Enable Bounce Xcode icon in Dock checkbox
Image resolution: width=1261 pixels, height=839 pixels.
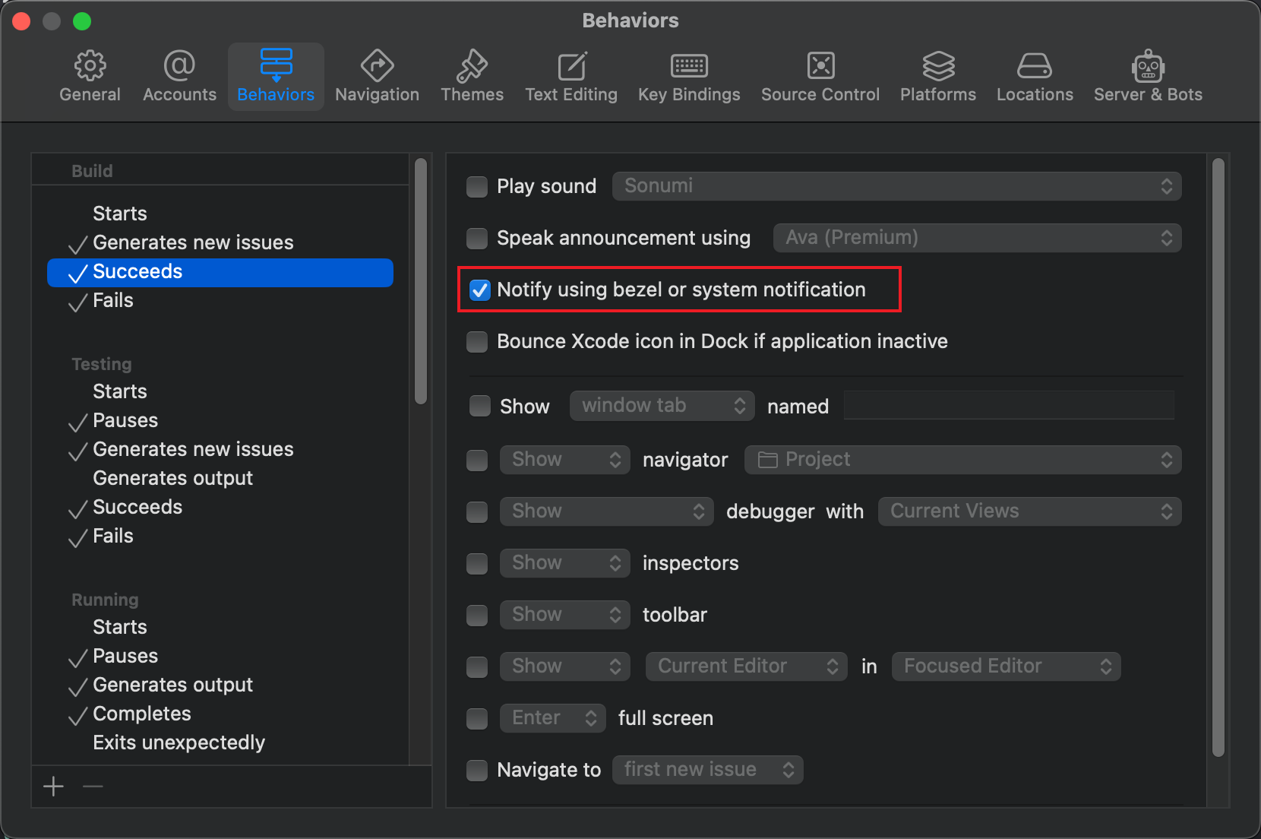(x=477, y=341)
